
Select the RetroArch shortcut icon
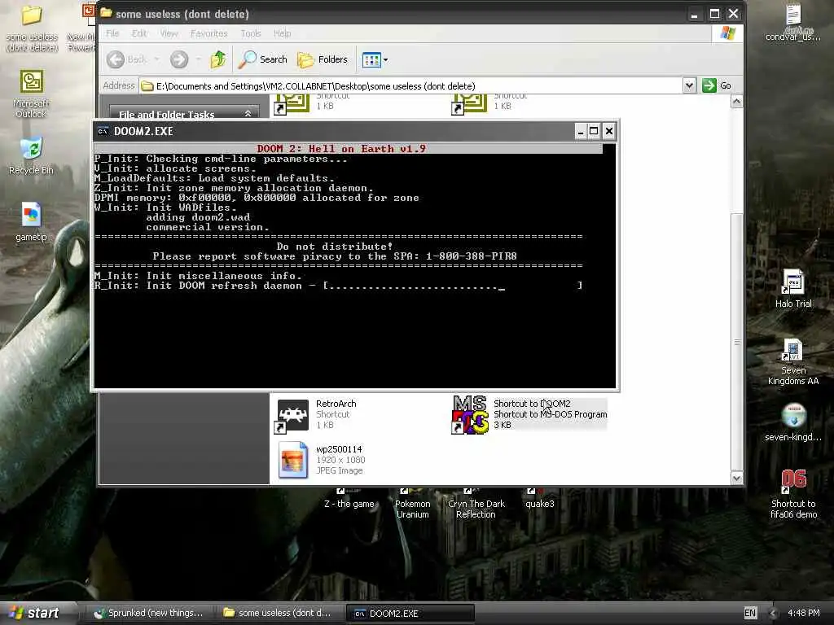[293, 415]
